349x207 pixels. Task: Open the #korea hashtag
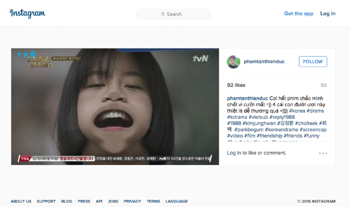click(x=297, y=111)
